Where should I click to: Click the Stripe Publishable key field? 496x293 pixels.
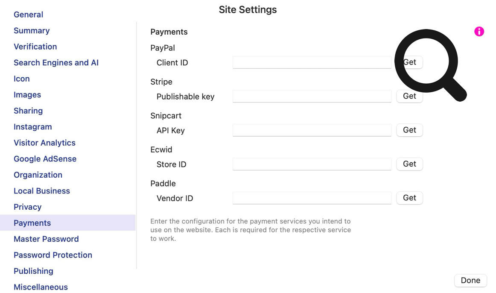[x=312, y=96]
